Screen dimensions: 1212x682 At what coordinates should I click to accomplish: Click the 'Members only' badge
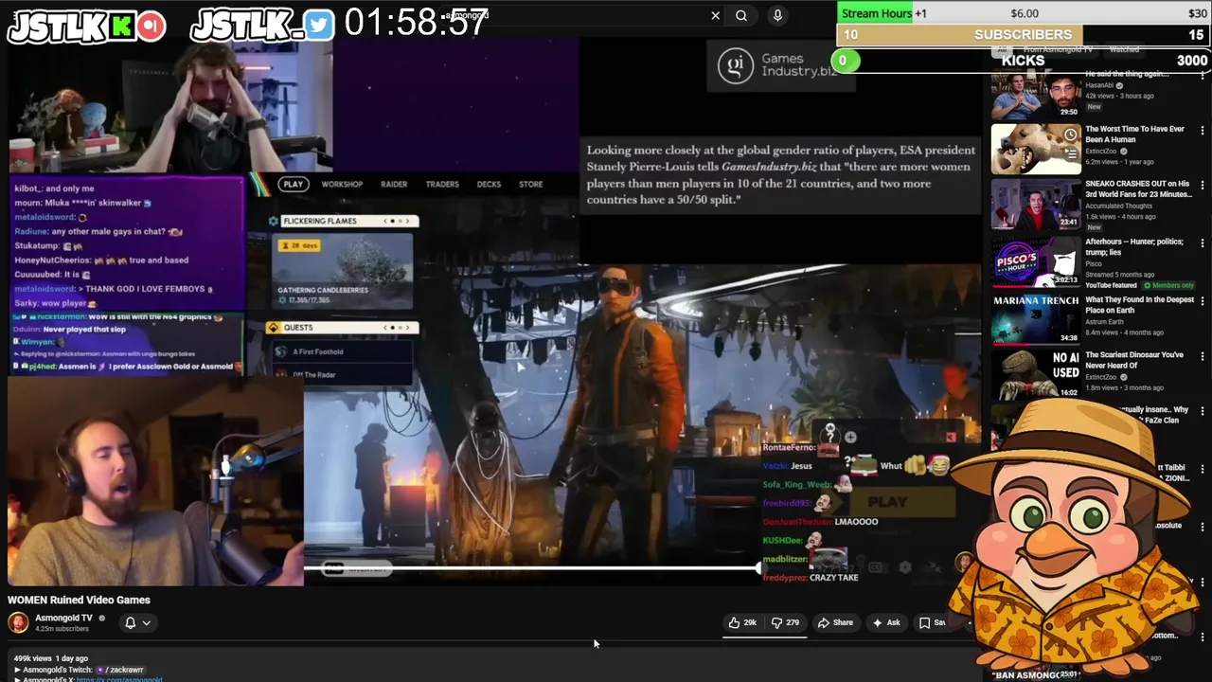pos(1167,285)
